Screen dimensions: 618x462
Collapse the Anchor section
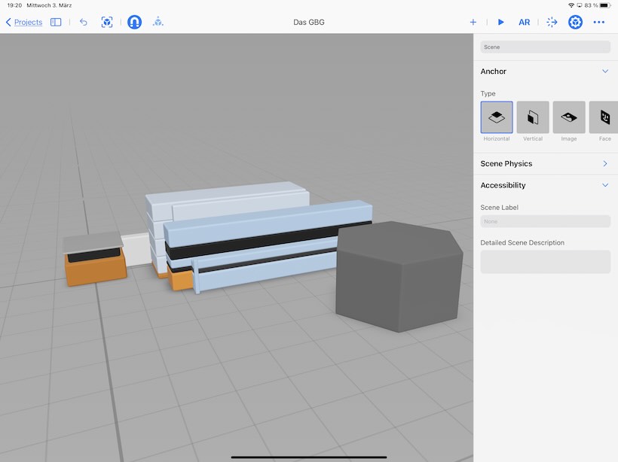pos(604,71)
